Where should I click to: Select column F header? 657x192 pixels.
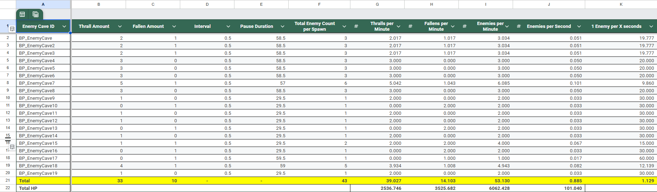[319, 4]
